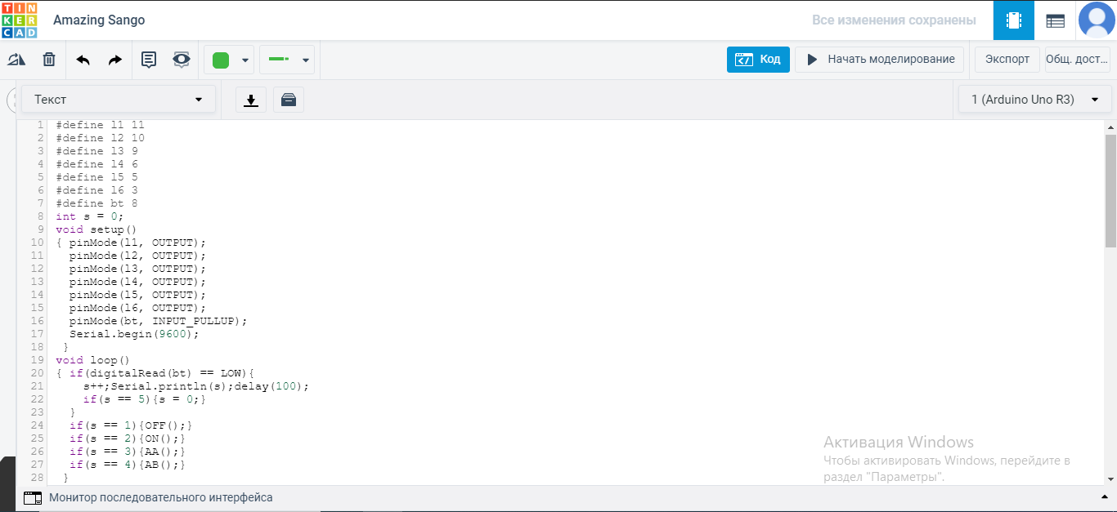Image resolution: width=1117 pixels, height=512 pixels.
Task: Open the notes annotation tool
Action: 149,60
